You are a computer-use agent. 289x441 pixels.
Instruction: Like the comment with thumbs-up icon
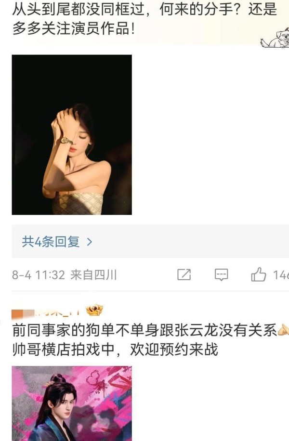coord(258,274)
